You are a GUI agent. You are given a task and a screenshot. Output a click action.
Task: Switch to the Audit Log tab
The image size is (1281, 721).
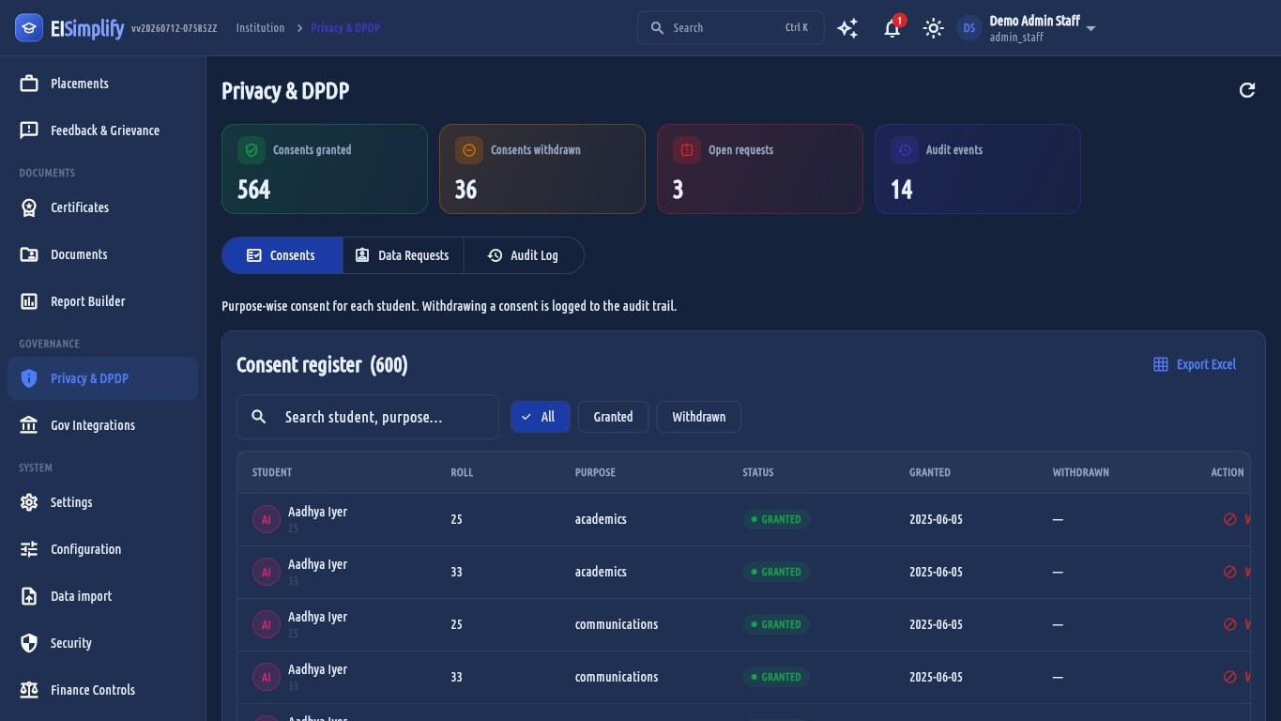tap(524, 255)
